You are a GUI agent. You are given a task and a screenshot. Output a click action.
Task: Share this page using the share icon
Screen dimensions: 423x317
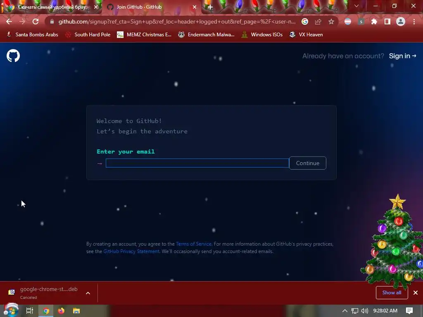pyautogui.click(x=318, y=21)
